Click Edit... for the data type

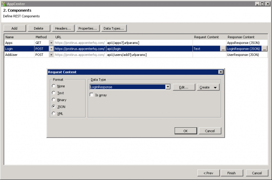184,88
